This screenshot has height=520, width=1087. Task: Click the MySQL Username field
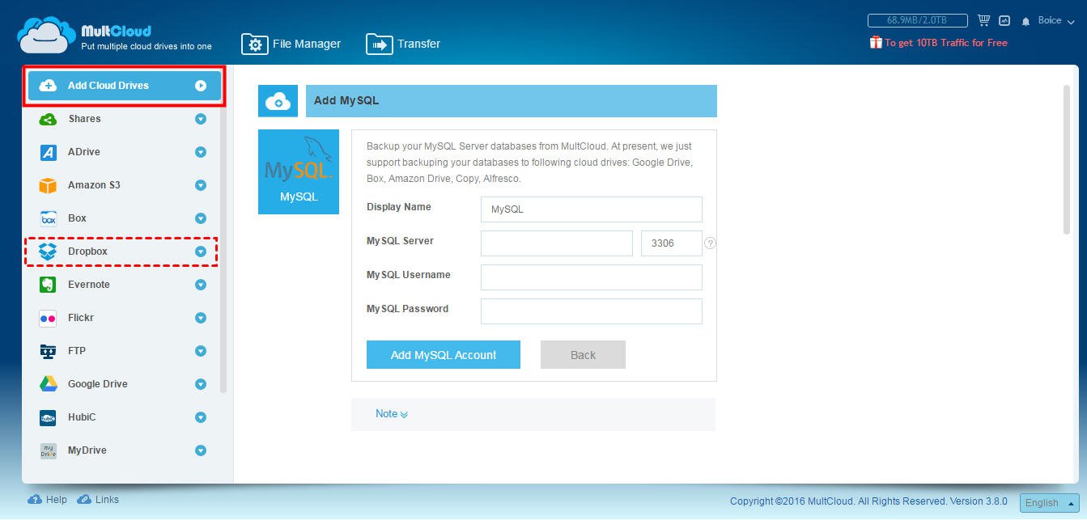pos(592,277)
